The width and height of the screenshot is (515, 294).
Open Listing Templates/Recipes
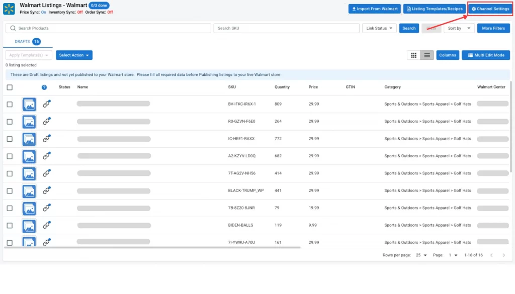[x=434, y=9]
